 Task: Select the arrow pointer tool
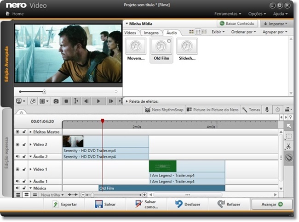point(289,126)
